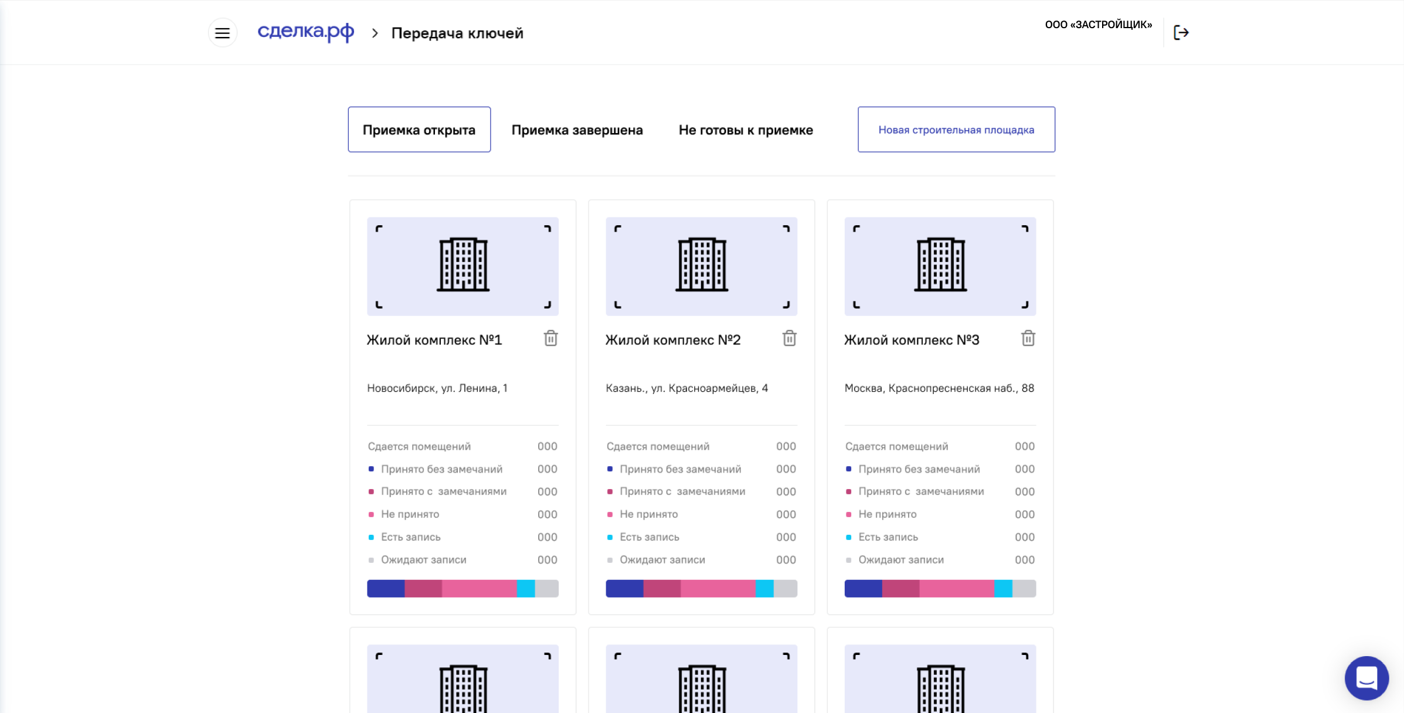The width and height of the screenshot is (1404, 713).
Task: Open Жилой комплекс №1 building thumbnail
Action: pyautogui.click(x=463, y=266)
